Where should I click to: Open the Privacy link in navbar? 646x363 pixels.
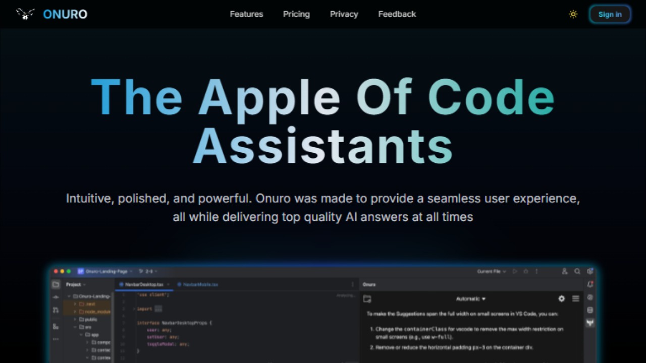[x=344, y=14]
